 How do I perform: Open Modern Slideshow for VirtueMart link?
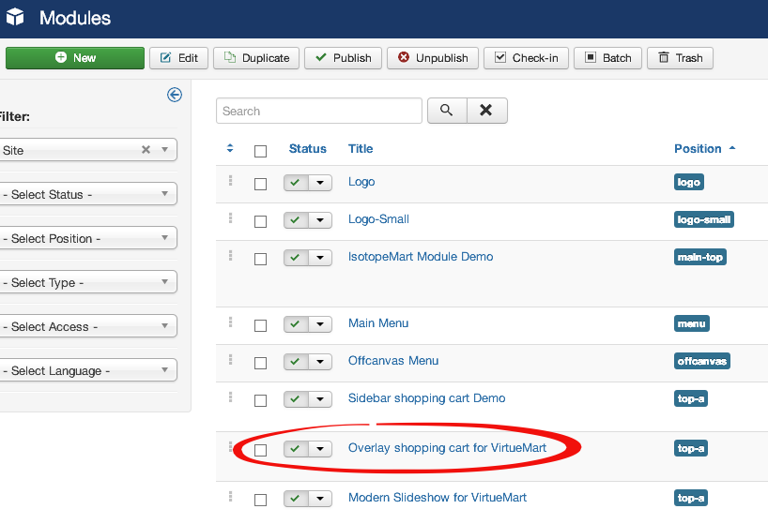(438, 498)
